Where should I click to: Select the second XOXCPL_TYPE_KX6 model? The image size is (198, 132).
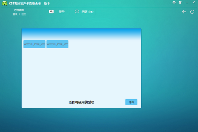pyautogui.click(x=57, y=44)
